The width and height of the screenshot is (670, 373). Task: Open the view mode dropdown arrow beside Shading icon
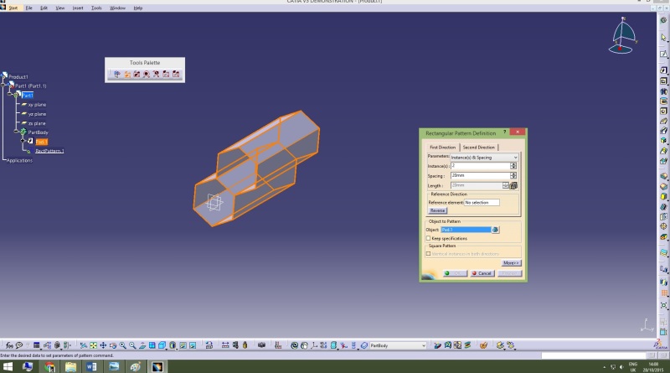tap(177, 348)
